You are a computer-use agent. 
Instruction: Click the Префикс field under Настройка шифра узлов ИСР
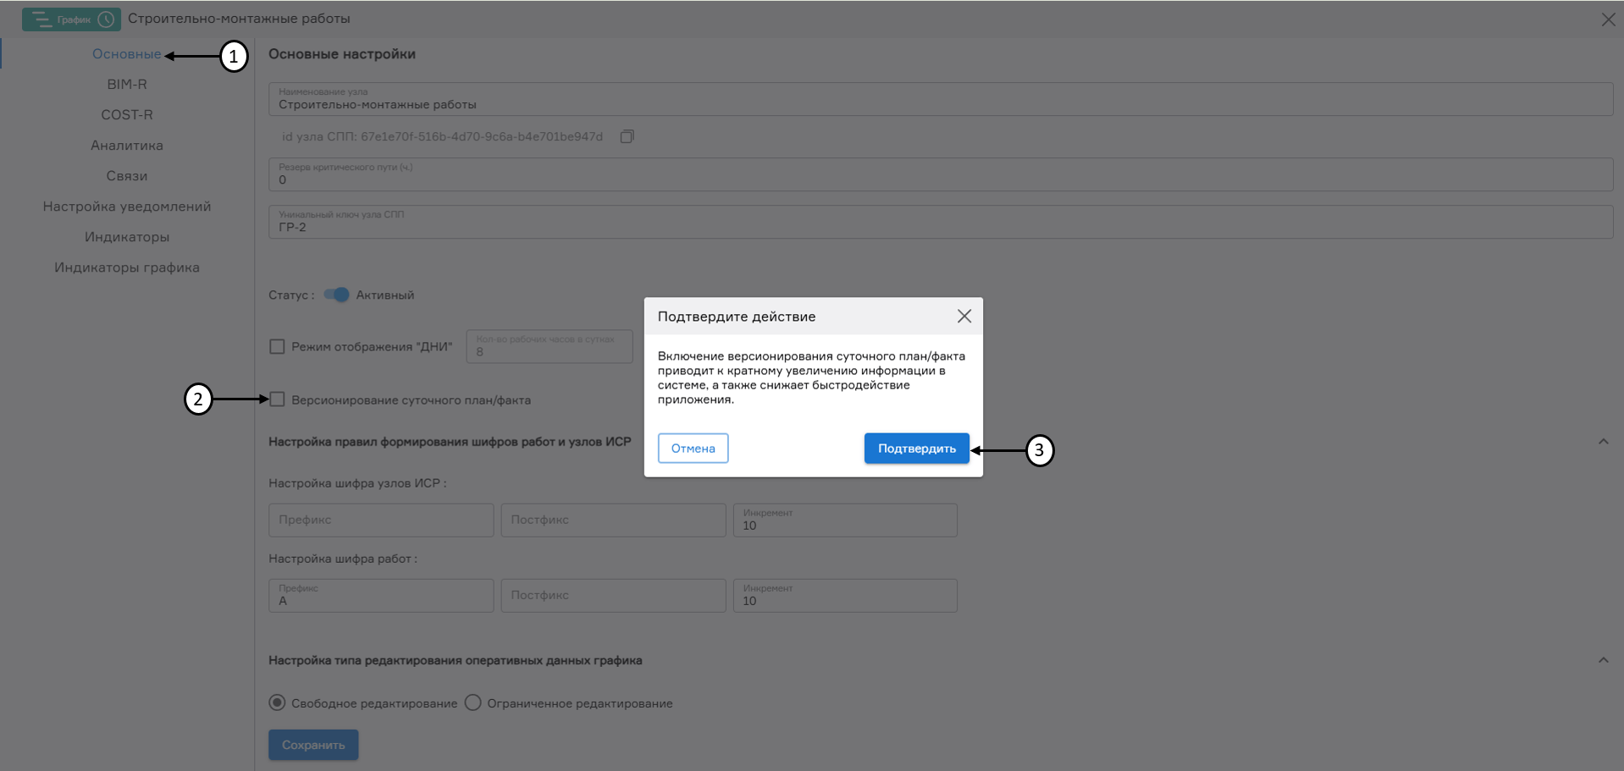click(x=380, y=520)
